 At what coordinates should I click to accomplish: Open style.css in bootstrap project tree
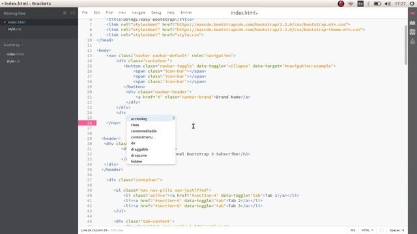pos(13,61)
